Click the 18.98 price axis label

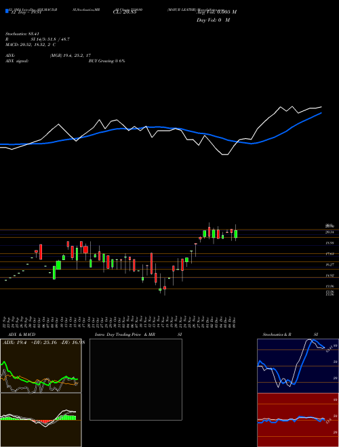click(330, 243)
